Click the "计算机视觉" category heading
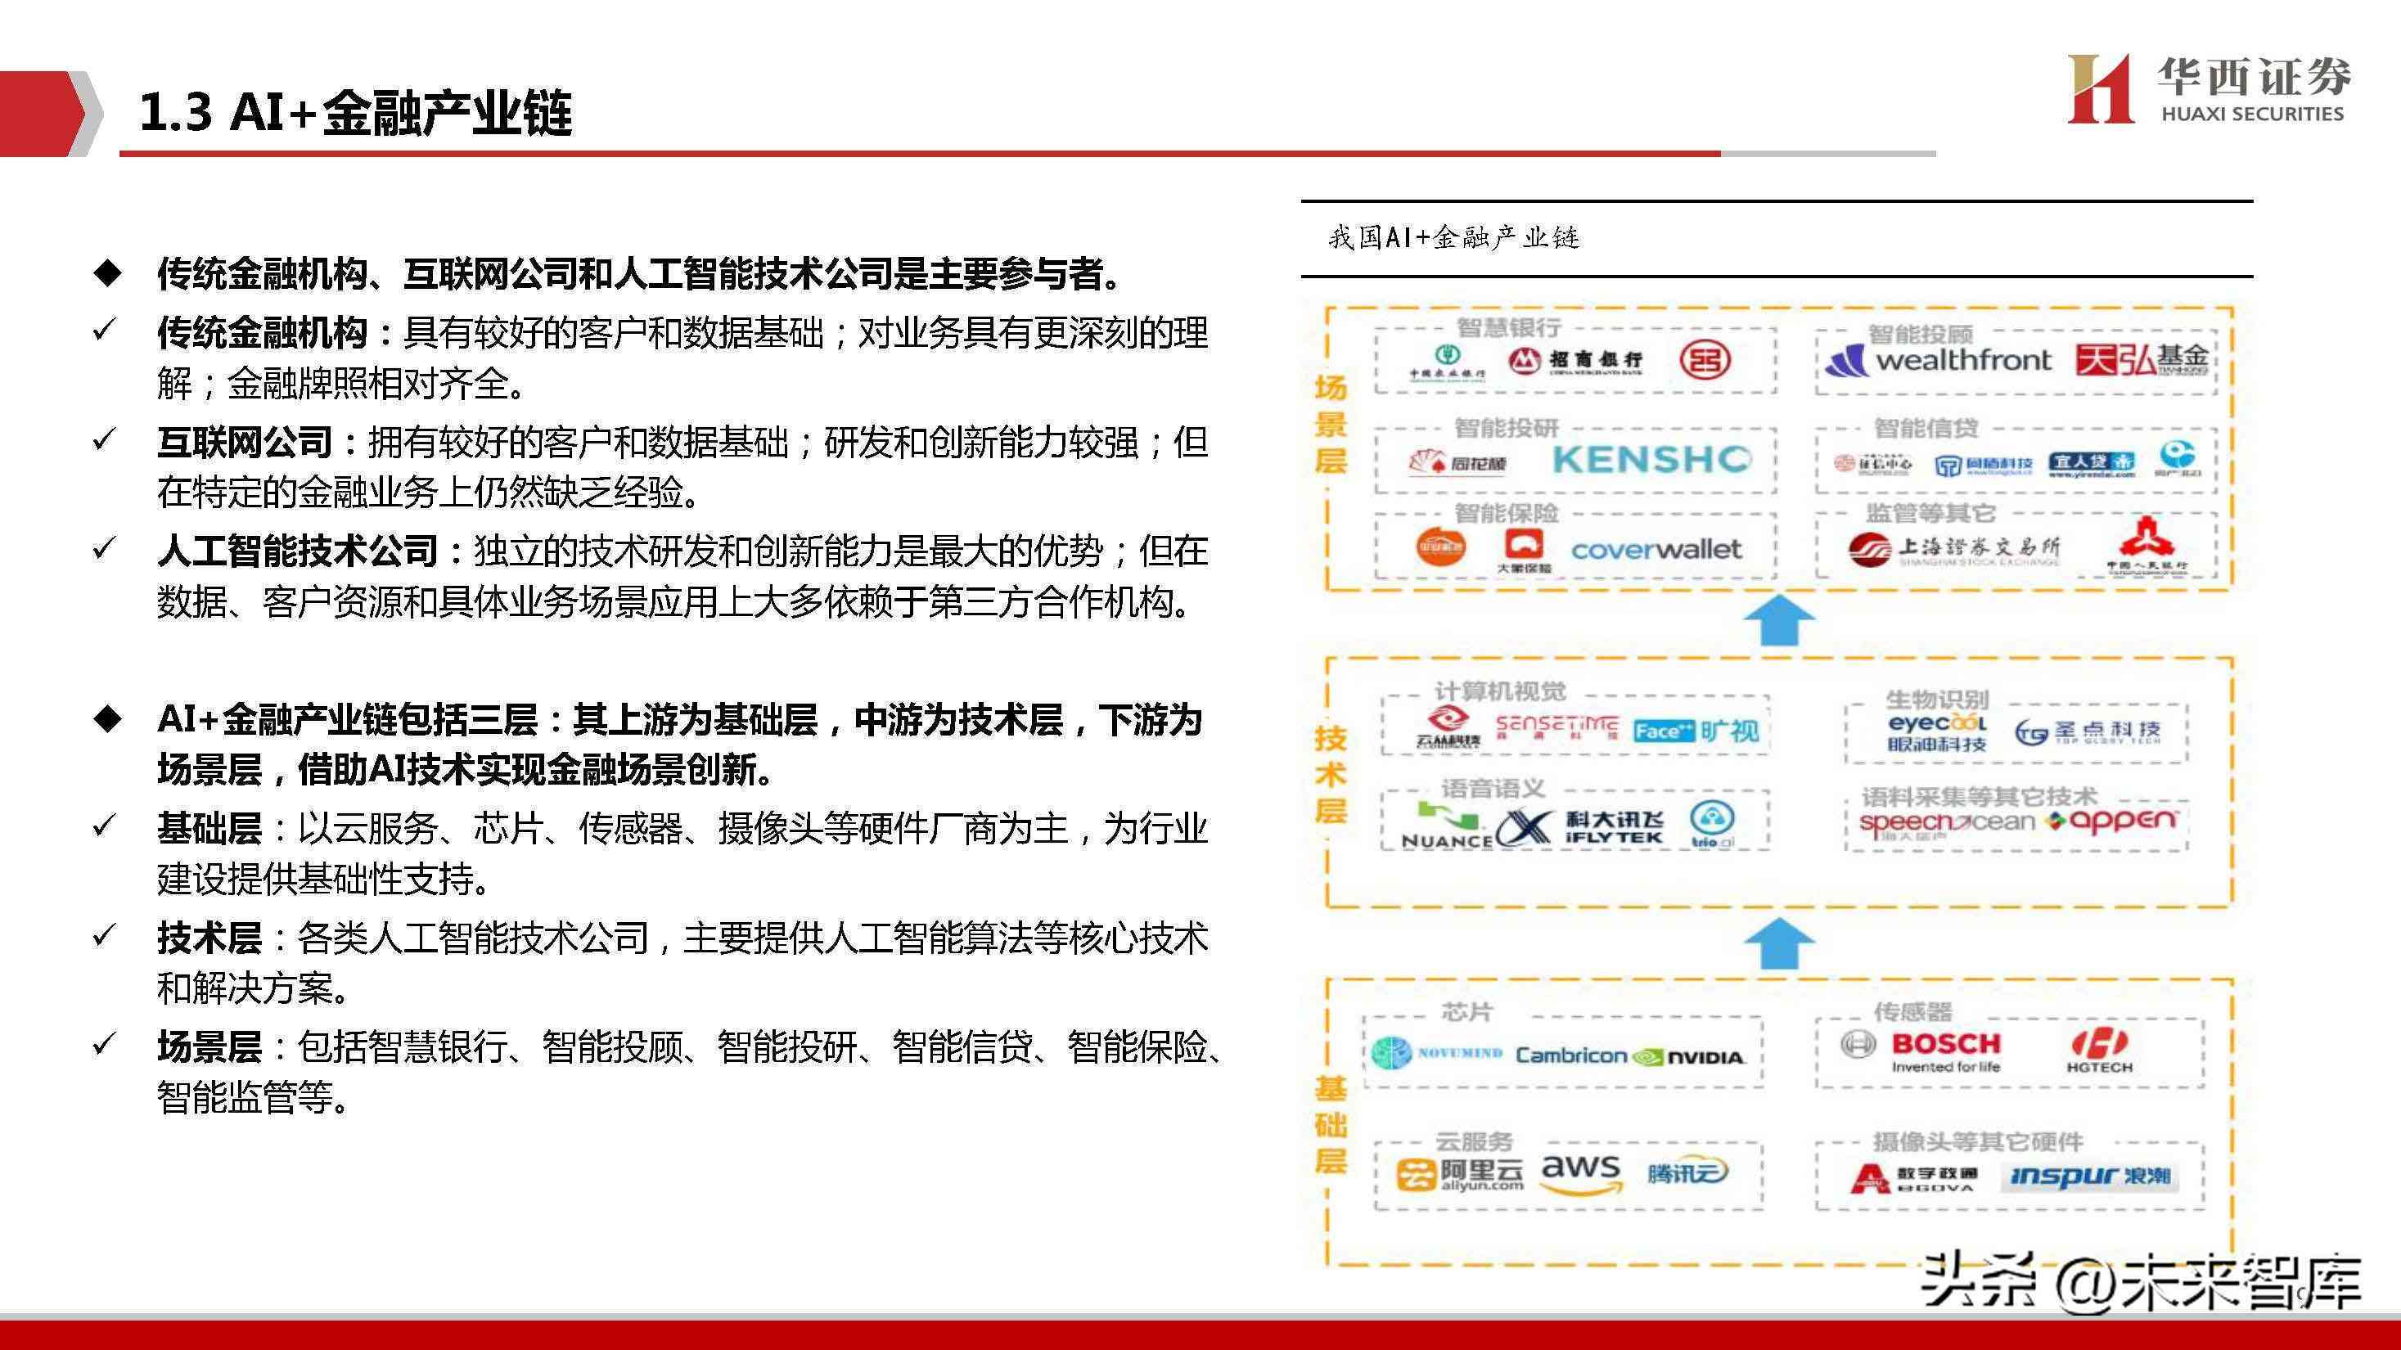2401x1350 pixels. 1501,691
